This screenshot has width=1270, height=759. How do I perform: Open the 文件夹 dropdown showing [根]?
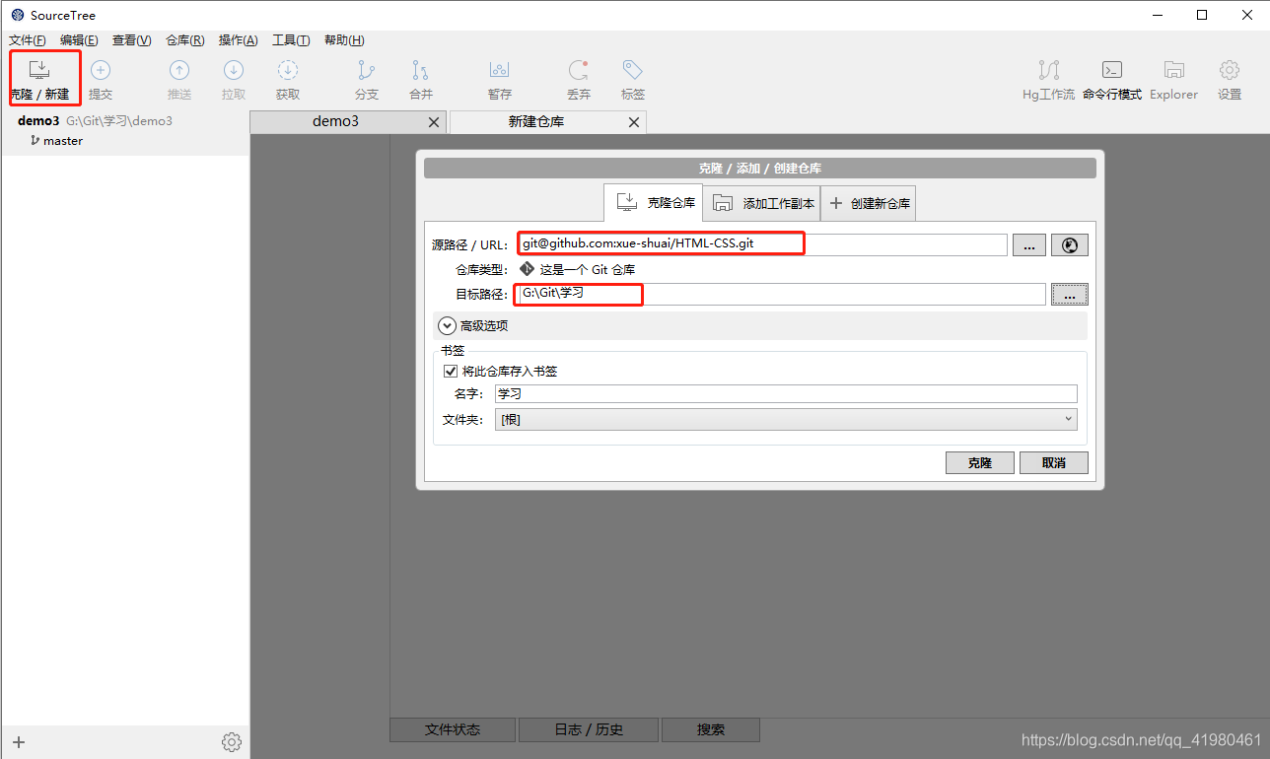pos(786,420)
